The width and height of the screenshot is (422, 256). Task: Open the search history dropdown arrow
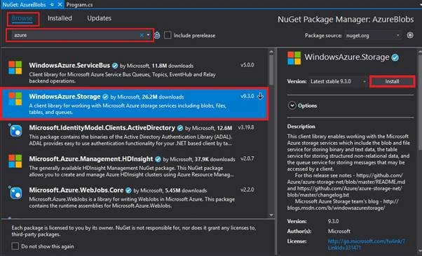click(149, 35)
